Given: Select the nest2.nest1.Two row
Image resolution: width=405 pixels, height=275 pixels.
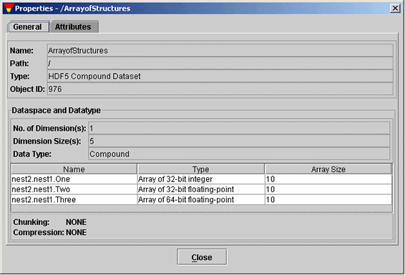Looking at the screenshot, I should 202,189.
